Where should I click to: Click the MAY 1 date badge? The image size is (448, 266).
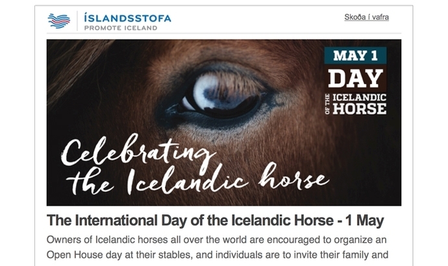pos(355,56)
